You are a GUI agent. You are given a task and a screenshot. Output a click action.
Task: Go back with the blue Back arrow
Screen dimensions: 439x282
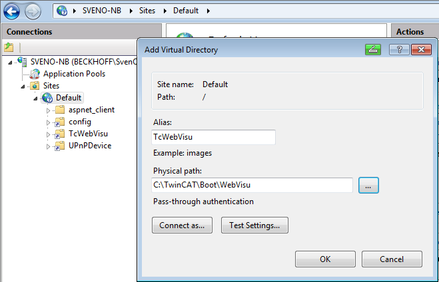pos(11,11)
